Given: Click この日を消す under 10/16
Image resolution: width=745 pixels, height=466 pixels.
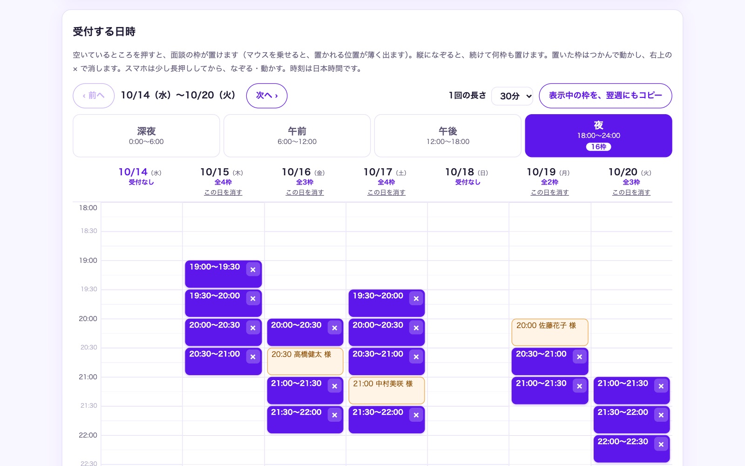Looking at the screenshot, I should [x=305, y=192].
